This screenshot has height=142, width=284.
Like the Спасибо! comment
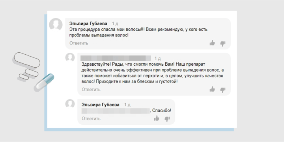[157, 118]
